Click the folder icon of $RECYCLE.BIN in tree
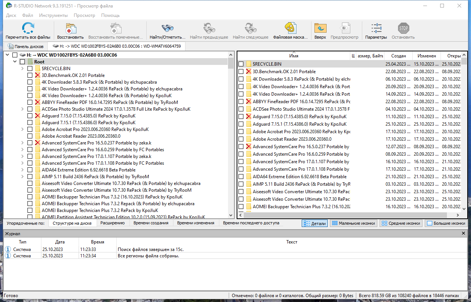 point(38,69)
